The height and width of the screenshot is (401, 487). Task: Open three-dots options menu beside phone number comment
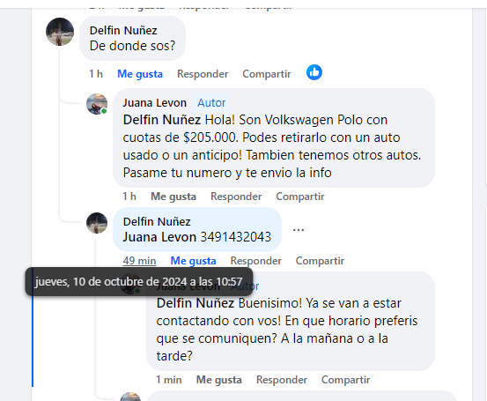[x=299, y=230]
